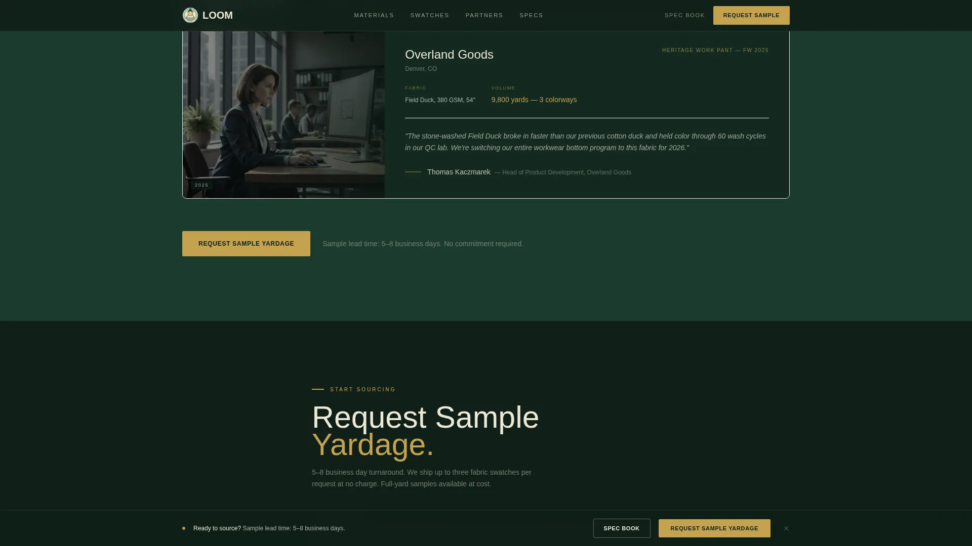Click Request Sample Yardage in bottom bar
This screenshot has height=546, width=972.
(x=714, y=528)
